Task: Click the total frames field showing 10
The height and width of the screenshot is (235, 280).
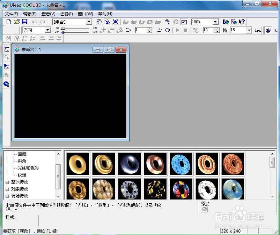Action: click(x=208, y=30)
